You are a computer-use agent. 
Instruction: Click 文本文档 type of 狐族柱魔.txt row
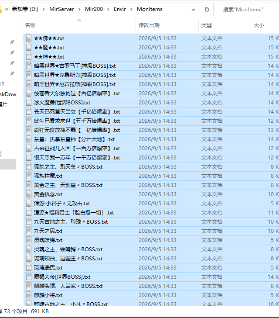tap(211, 176)
